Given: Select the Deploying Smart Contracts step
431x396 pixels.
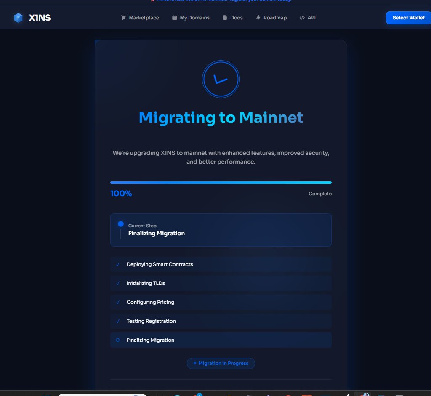Looking at the screenshot, I should [221, 264].
